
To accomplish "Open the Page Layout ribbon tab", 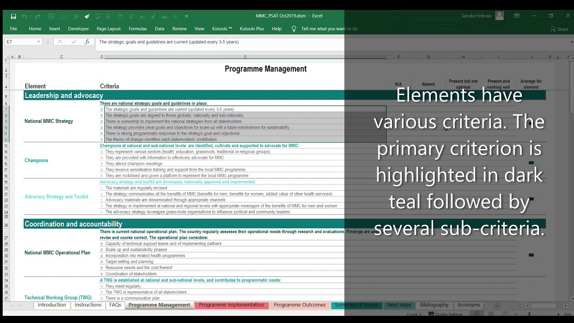I will [109, 29].
